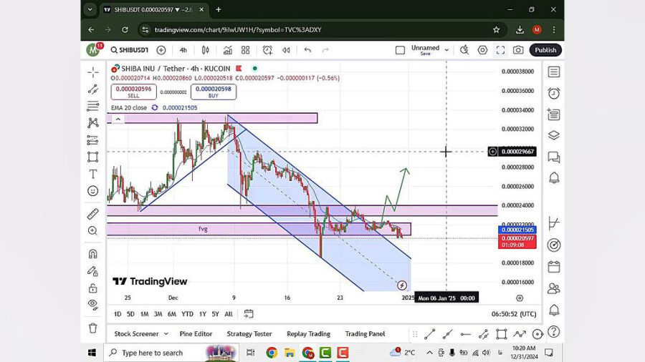Toggle lock all drawing tools

[x=93, y=288]
